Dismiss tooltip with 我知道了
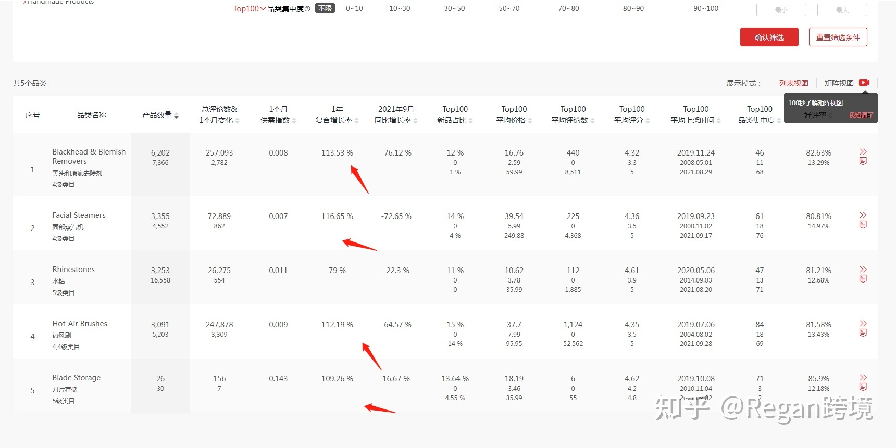Viewport: 896px width, 448px height. point(860,115)
